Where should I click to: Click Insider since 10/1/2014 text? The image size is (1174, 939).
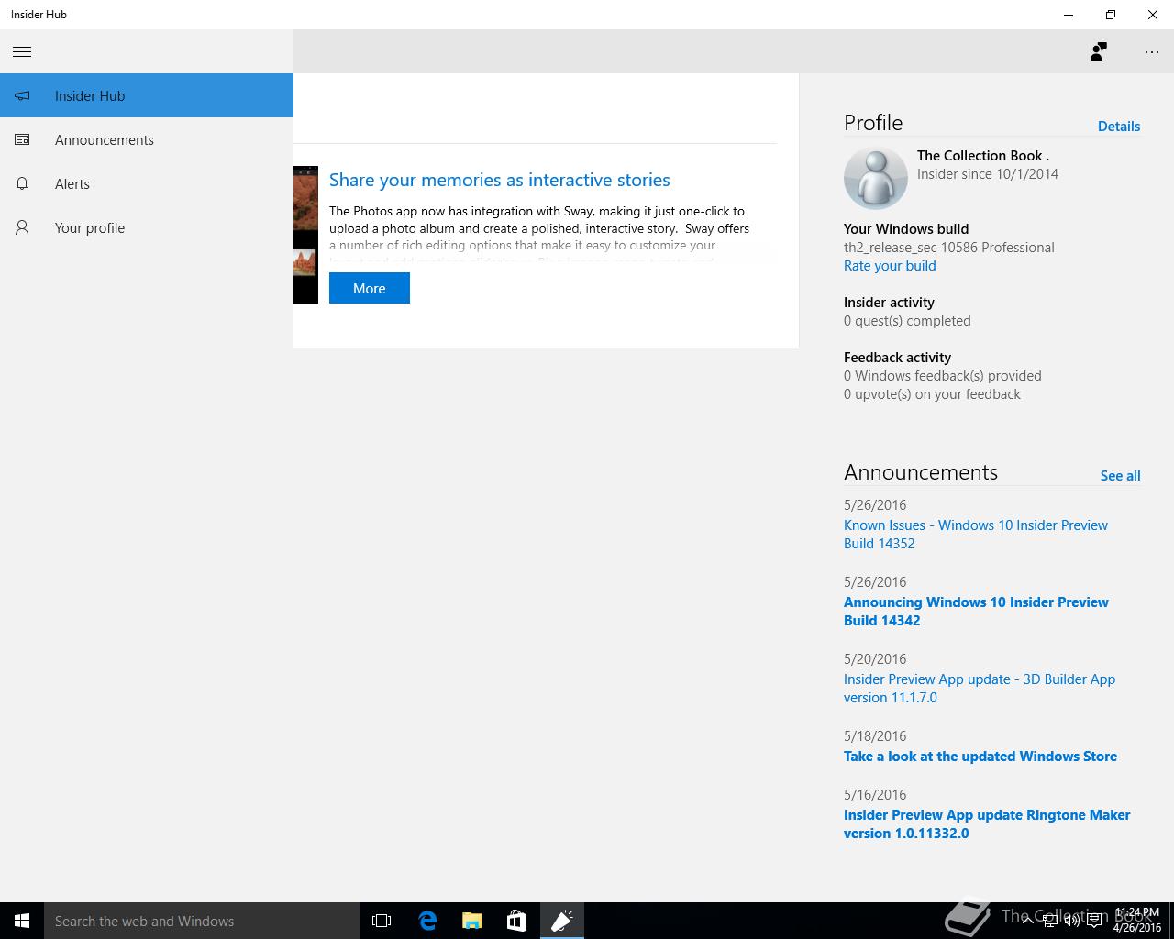988,174
